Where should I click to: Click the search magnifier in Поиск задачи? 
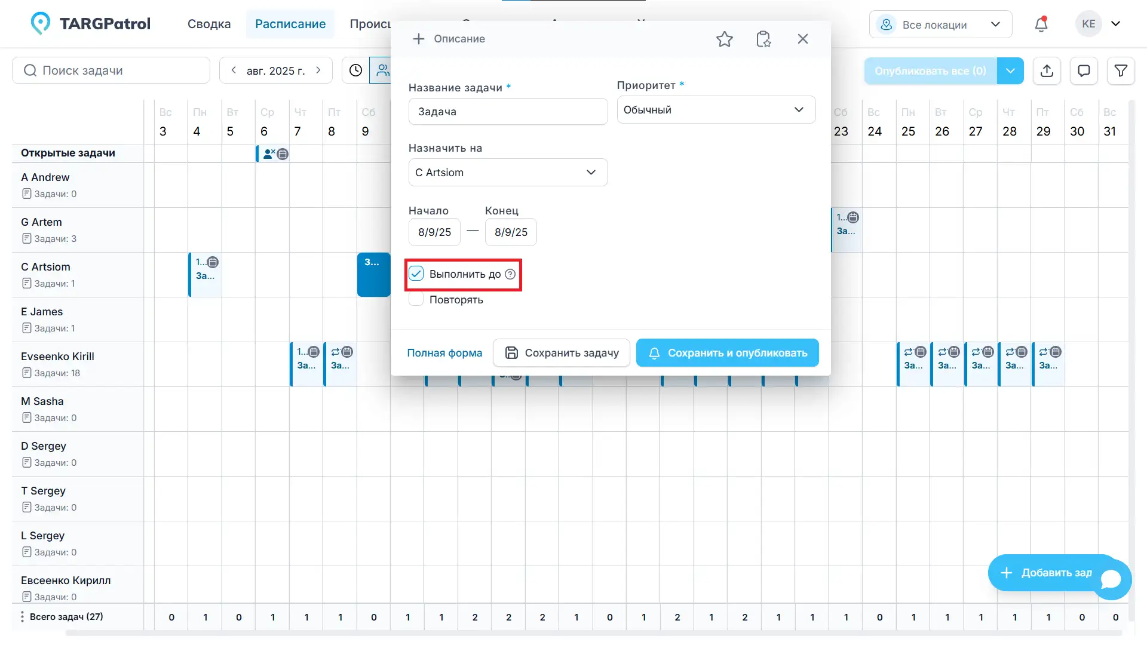(30, 70)
